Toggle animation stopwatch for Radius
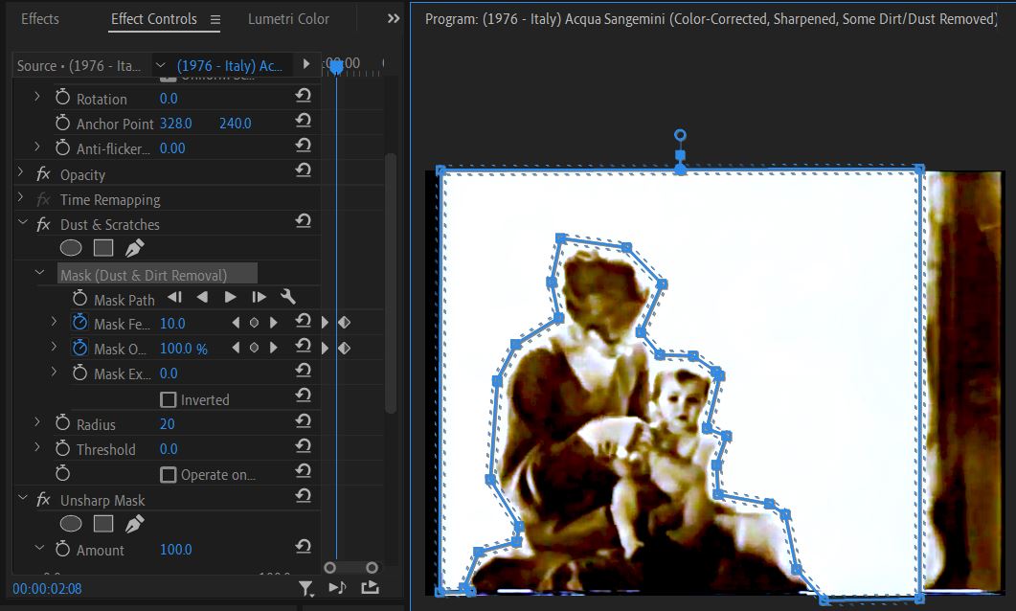 (x=62, y=423)
